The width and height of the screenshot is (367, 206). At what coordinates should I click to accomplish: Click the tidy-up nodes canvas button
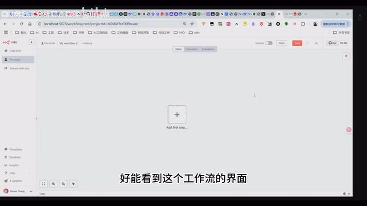(x=73, y=184)
